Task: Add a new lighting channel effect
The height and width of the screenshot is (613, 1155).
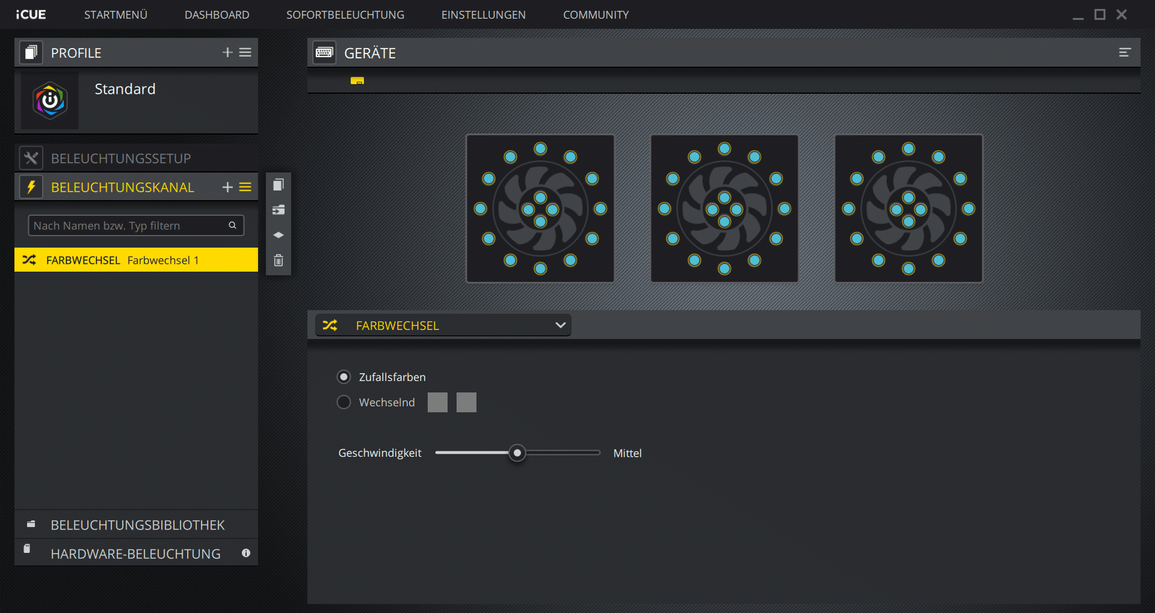Action: [x=227, y=188]
